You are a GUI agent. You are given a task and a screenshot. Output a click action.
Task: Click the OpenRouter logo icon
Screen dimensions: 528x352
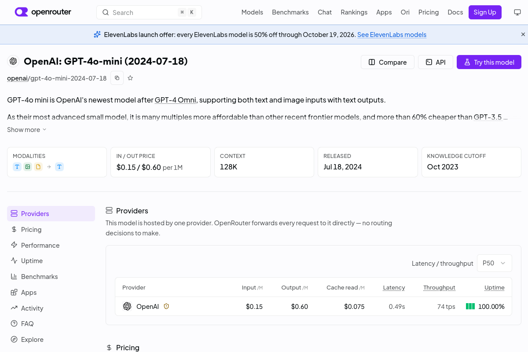[21, 12]
